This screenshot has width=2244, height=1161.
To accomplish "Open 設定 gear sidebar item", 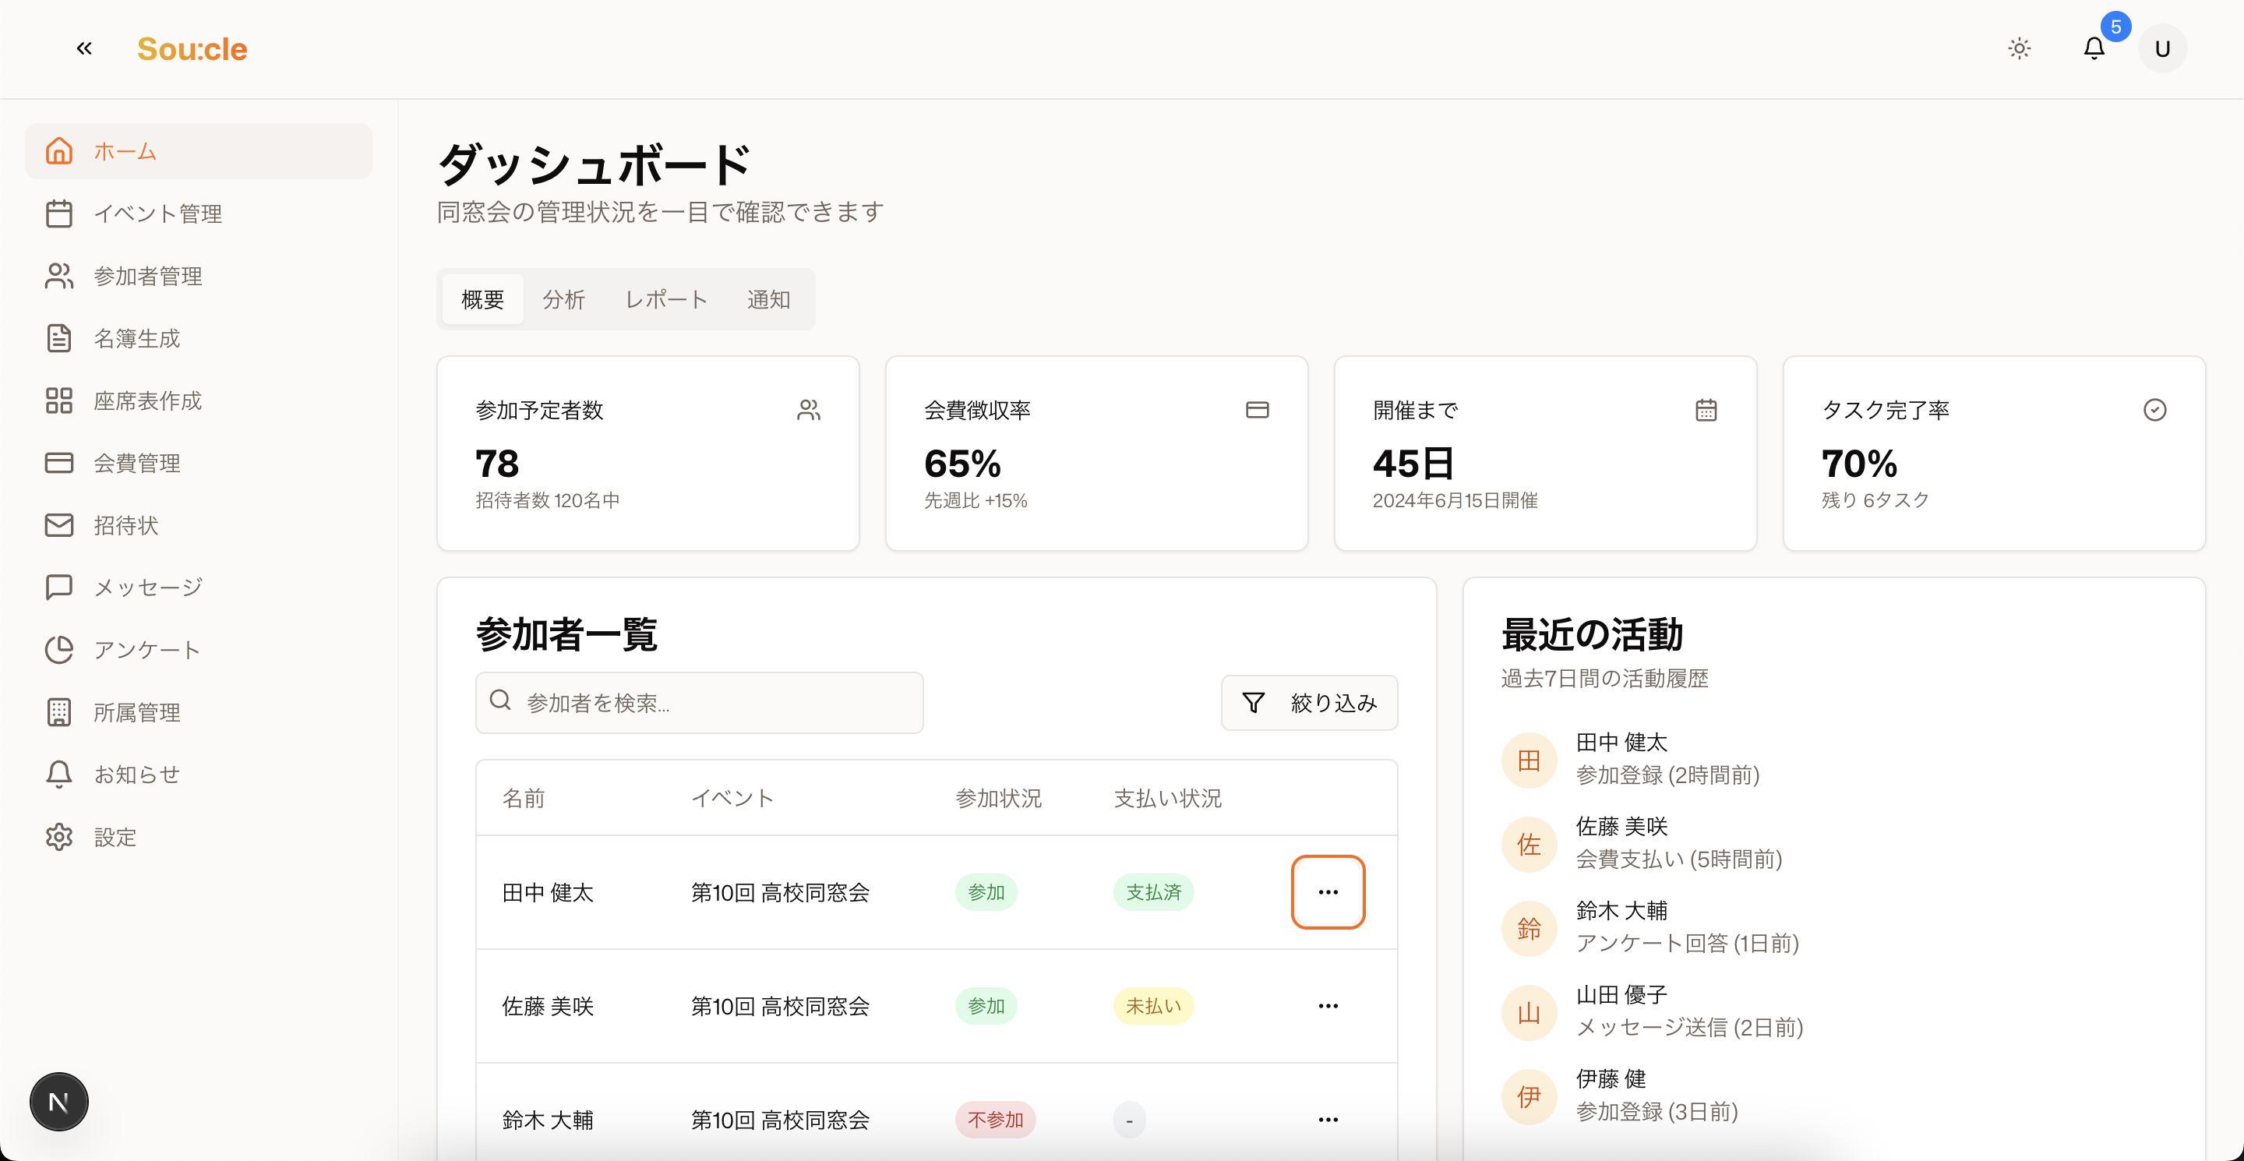I will pos(115,837).
